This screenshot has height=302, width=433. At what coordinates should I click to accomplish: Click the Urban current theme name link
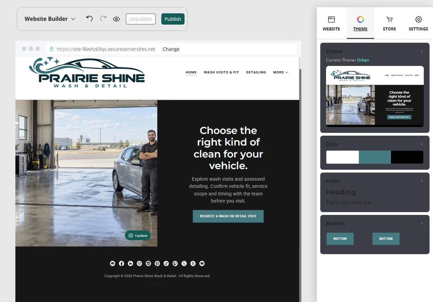click(x=363, y=60)
